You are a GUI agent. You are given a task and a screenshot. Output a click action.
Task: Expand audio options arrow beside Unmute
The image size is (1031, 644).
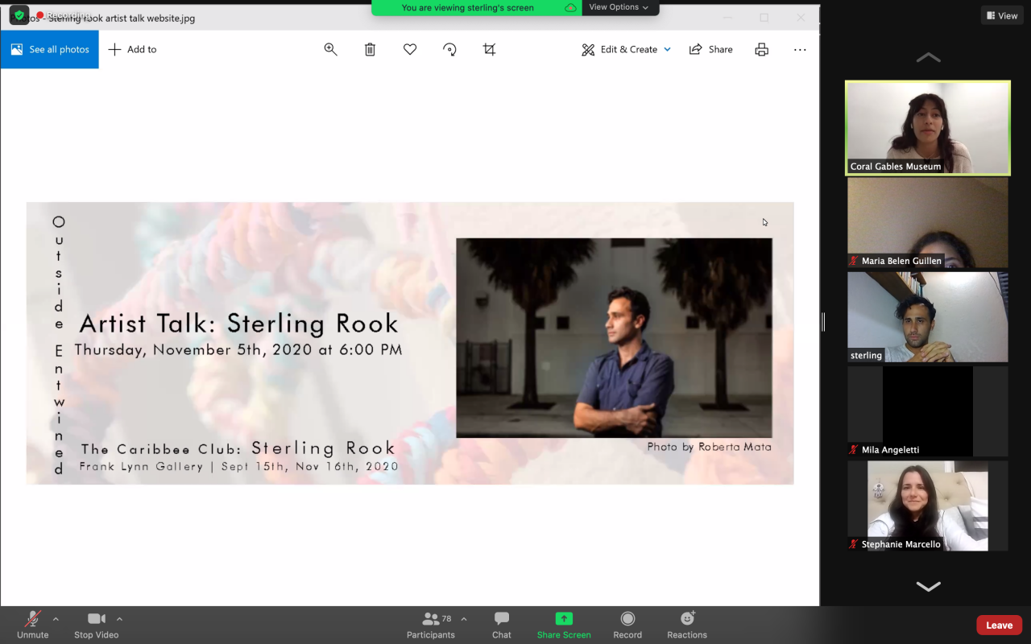56,619
